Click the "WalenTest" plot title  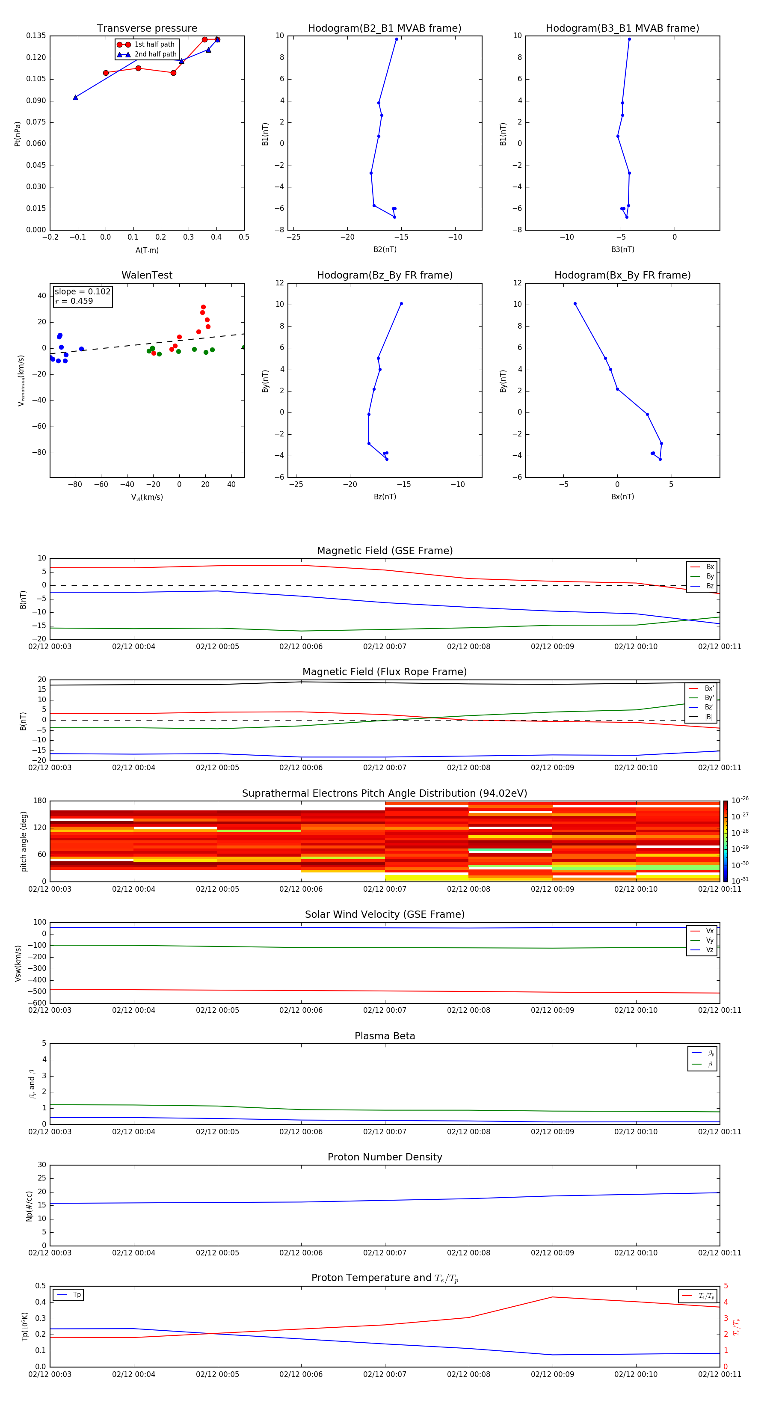point(147,275)
